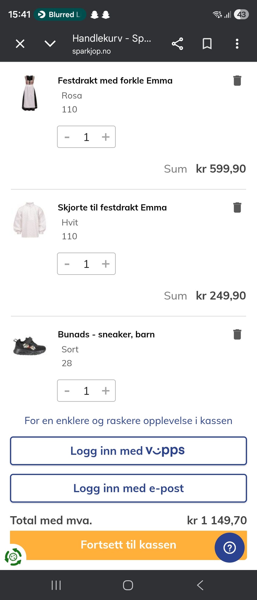Bookmark this sparkjop.no page
This screenshot has height=600, width=257.
coord(207,44)
